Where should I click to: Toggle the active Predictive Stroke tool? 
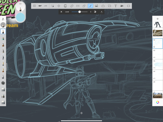click(91, 6)
